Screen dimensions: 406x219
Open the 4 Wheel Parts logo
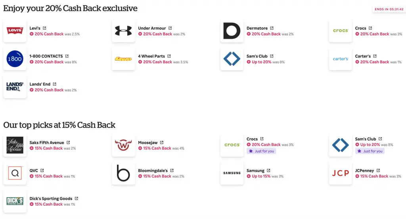point(123,59)
